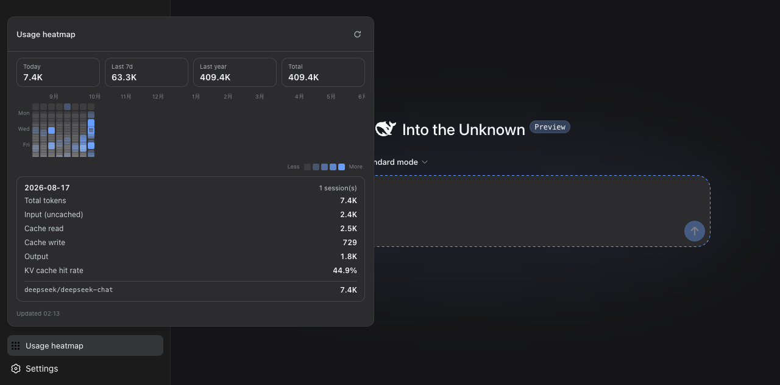Click the DeepSeek whale logo
Viewport: 780px width, 385px height.
tap(386, 128)
